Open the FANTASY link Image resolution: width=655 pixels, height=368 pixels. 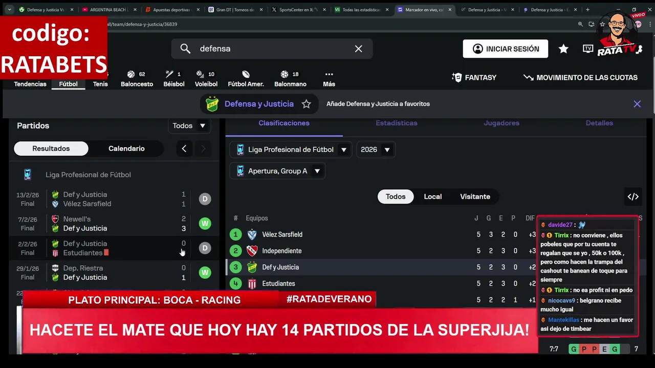tap(474, 78)
